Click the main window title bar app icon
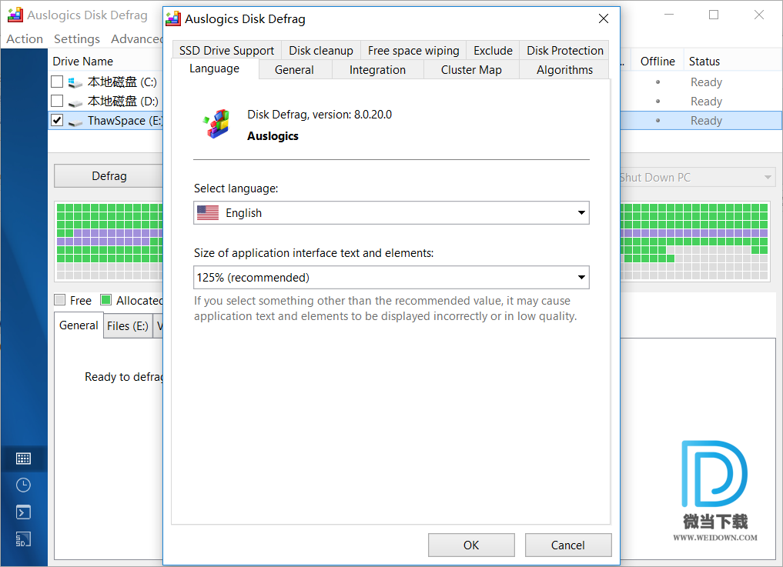The image size is (783, 567). pos(15,15)
